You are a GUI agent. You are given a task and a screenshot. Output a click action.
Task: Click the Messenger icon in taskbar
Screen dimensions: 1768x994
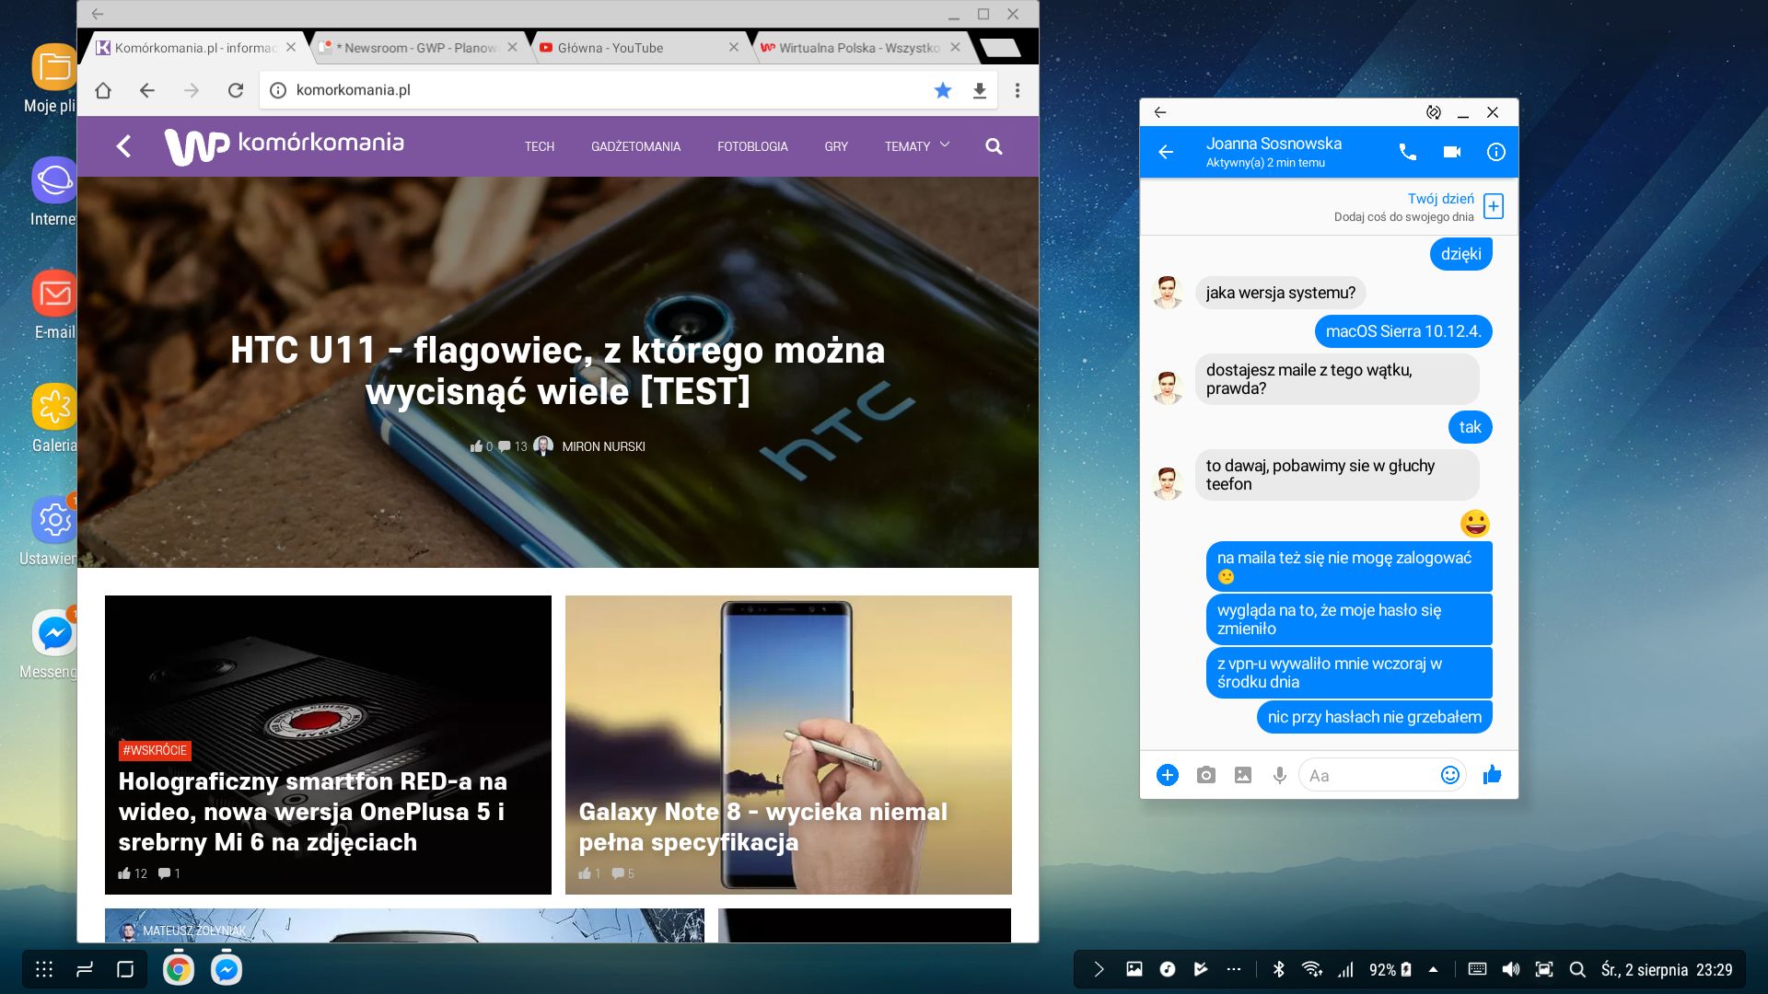tap(227, 969)
